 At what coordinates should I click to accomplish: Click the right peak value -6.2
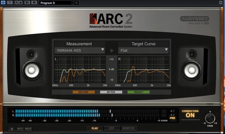pos(172,115)
